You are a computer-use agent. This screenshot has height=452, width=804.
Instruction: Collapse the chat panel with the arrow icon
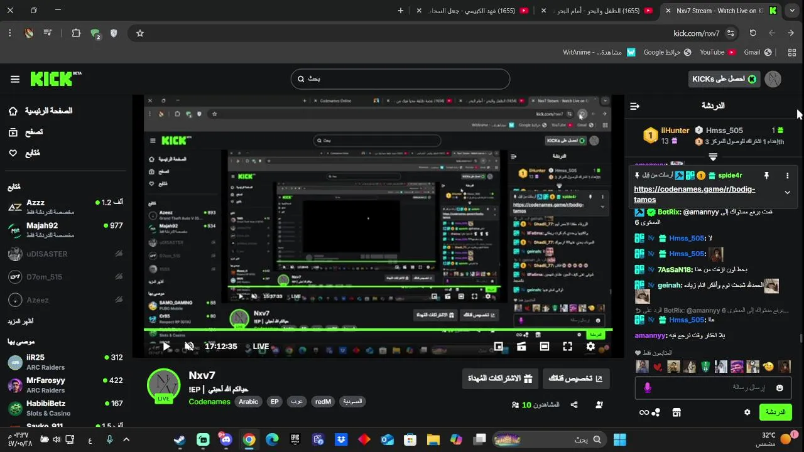[634, 106]
